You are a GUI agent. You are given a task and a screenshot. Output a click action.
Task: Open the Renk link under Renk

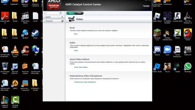[x=76, y=34]
